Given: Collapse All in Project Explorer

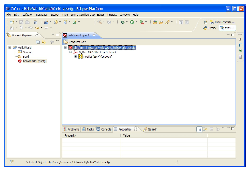Looking at the screenshot, I should coord(38,42).
